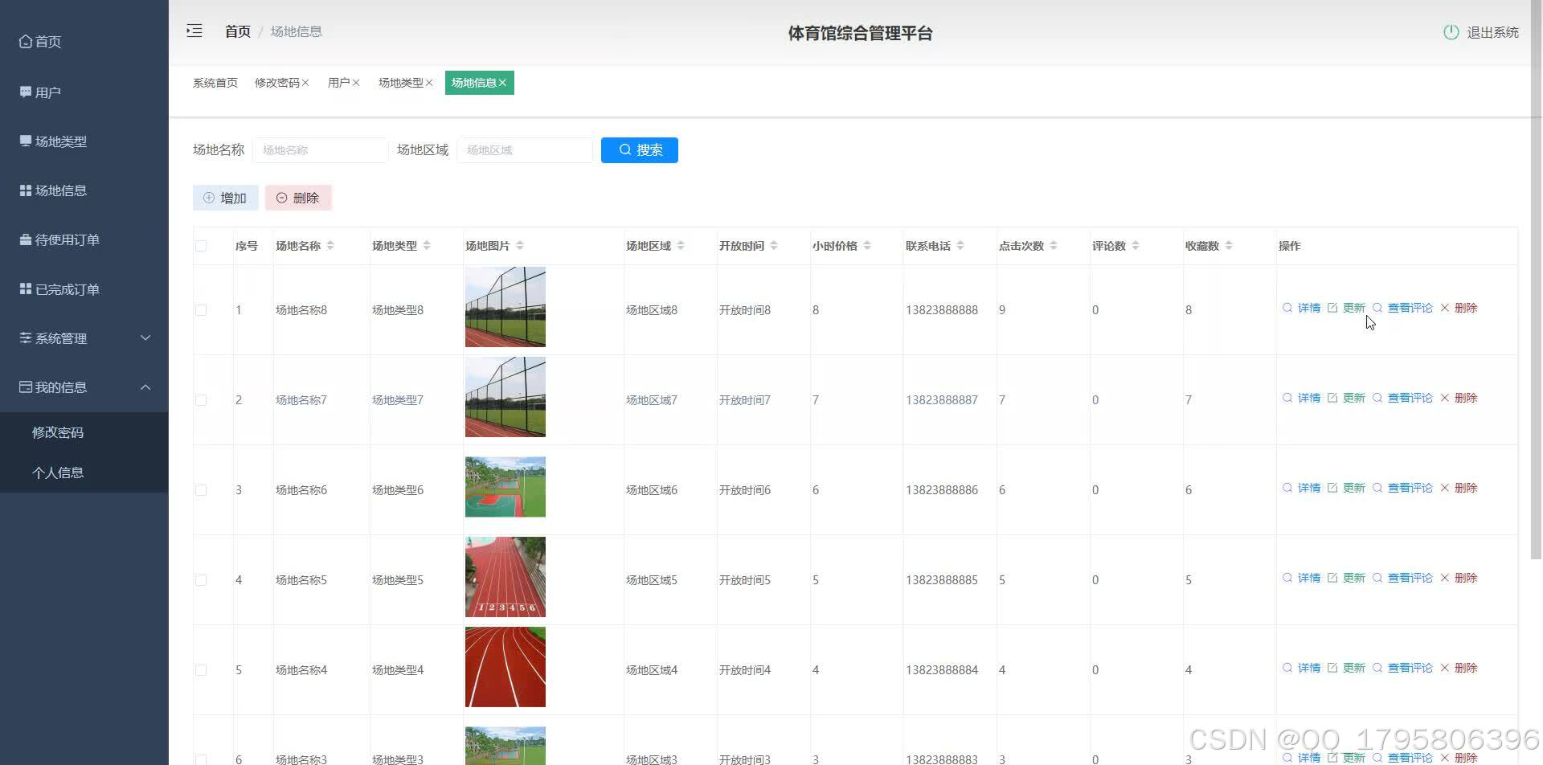Click 更新 for 场地名称4

1346,668
